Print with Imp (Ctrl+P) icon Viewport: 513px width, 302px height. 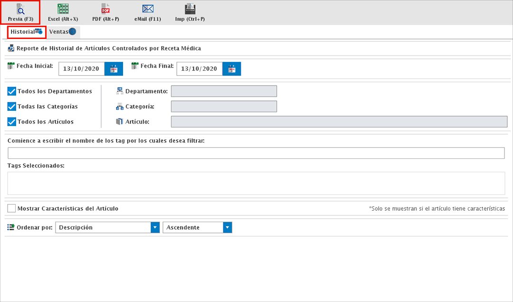190,9
